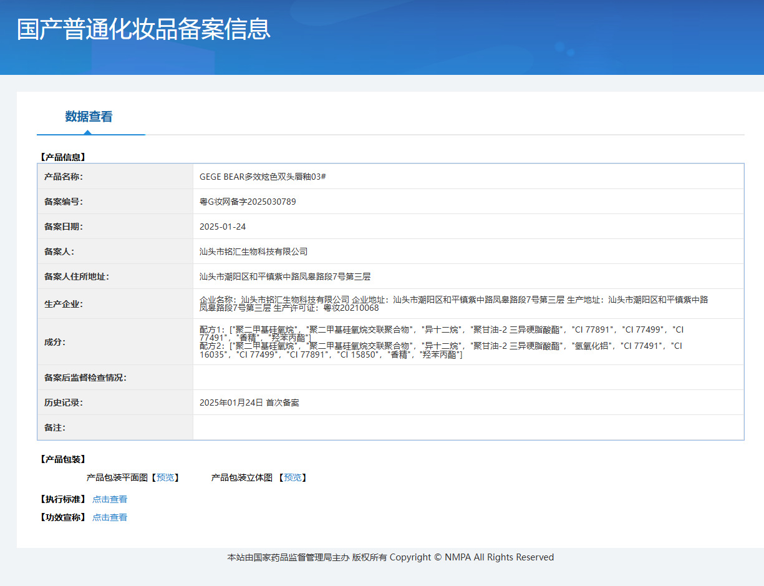Open 预览 link for 产品包装立体图
This screenshot has width=764, height=586.
[293, 477]
